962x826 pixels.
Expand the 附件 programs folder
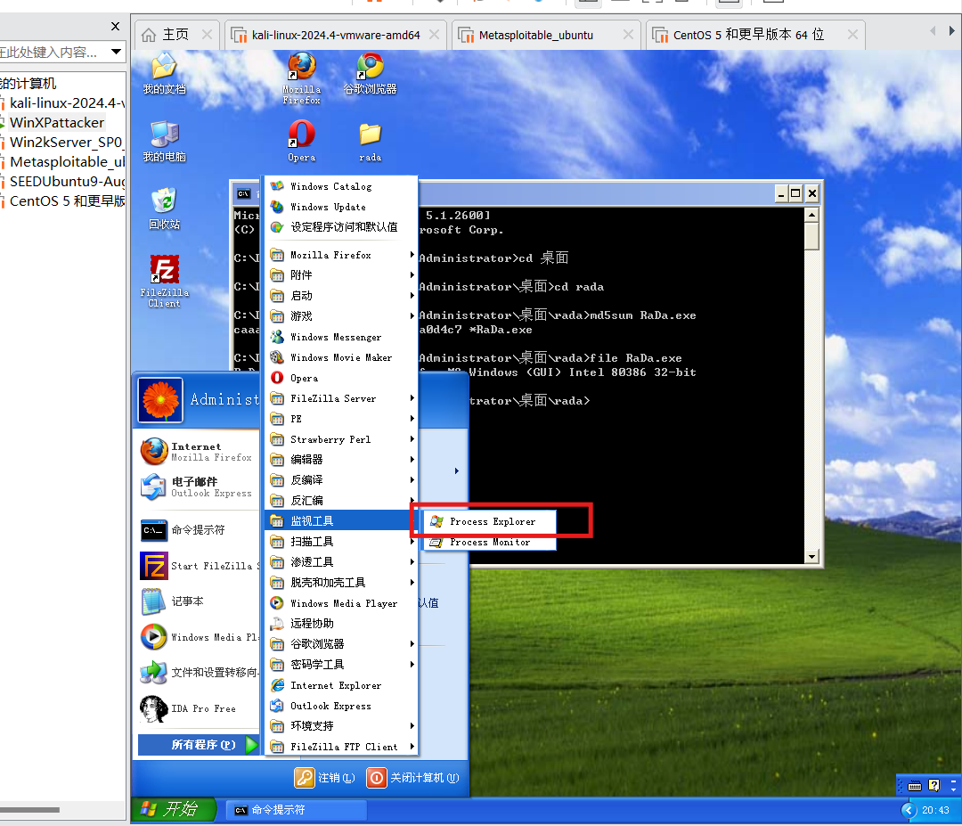pos(341,275)
